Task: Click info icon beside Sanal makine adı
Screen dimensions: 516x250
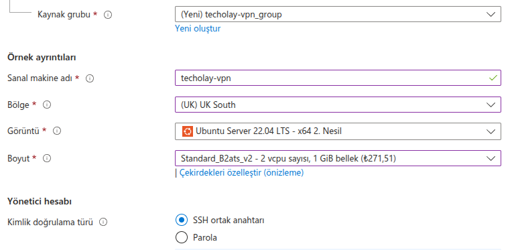Action: pos(90,78)
